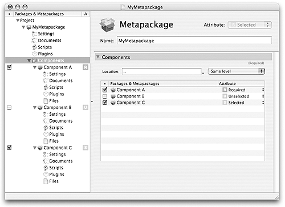The image size is (285, 207).
Task: Click the Settings icon under MyMetapackage
Action: coord(34,34)
